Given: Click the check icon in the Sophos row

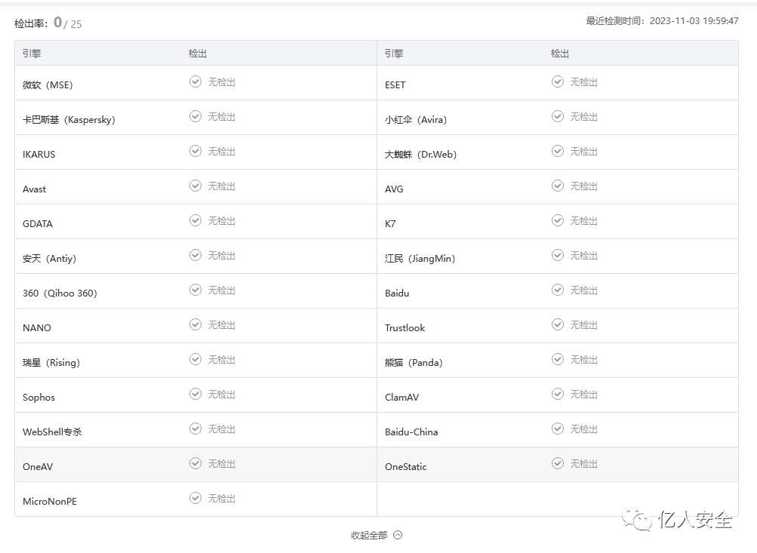Looking at the screenshot, I should (x=195, y=395).
